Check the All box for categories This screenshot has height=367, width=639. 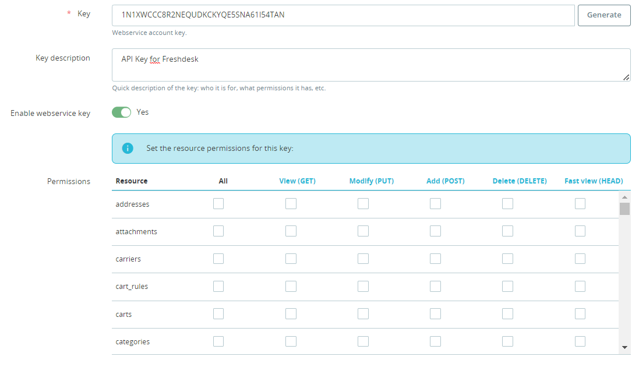pyautogui.click(x=218, y=341)
